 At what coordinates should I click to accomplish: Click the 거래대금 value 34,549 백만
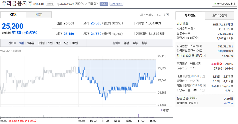click(x=157, y=34)
